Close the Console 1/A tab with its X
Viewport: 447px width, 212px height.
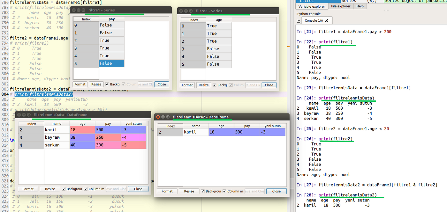(x=327, y=21)
